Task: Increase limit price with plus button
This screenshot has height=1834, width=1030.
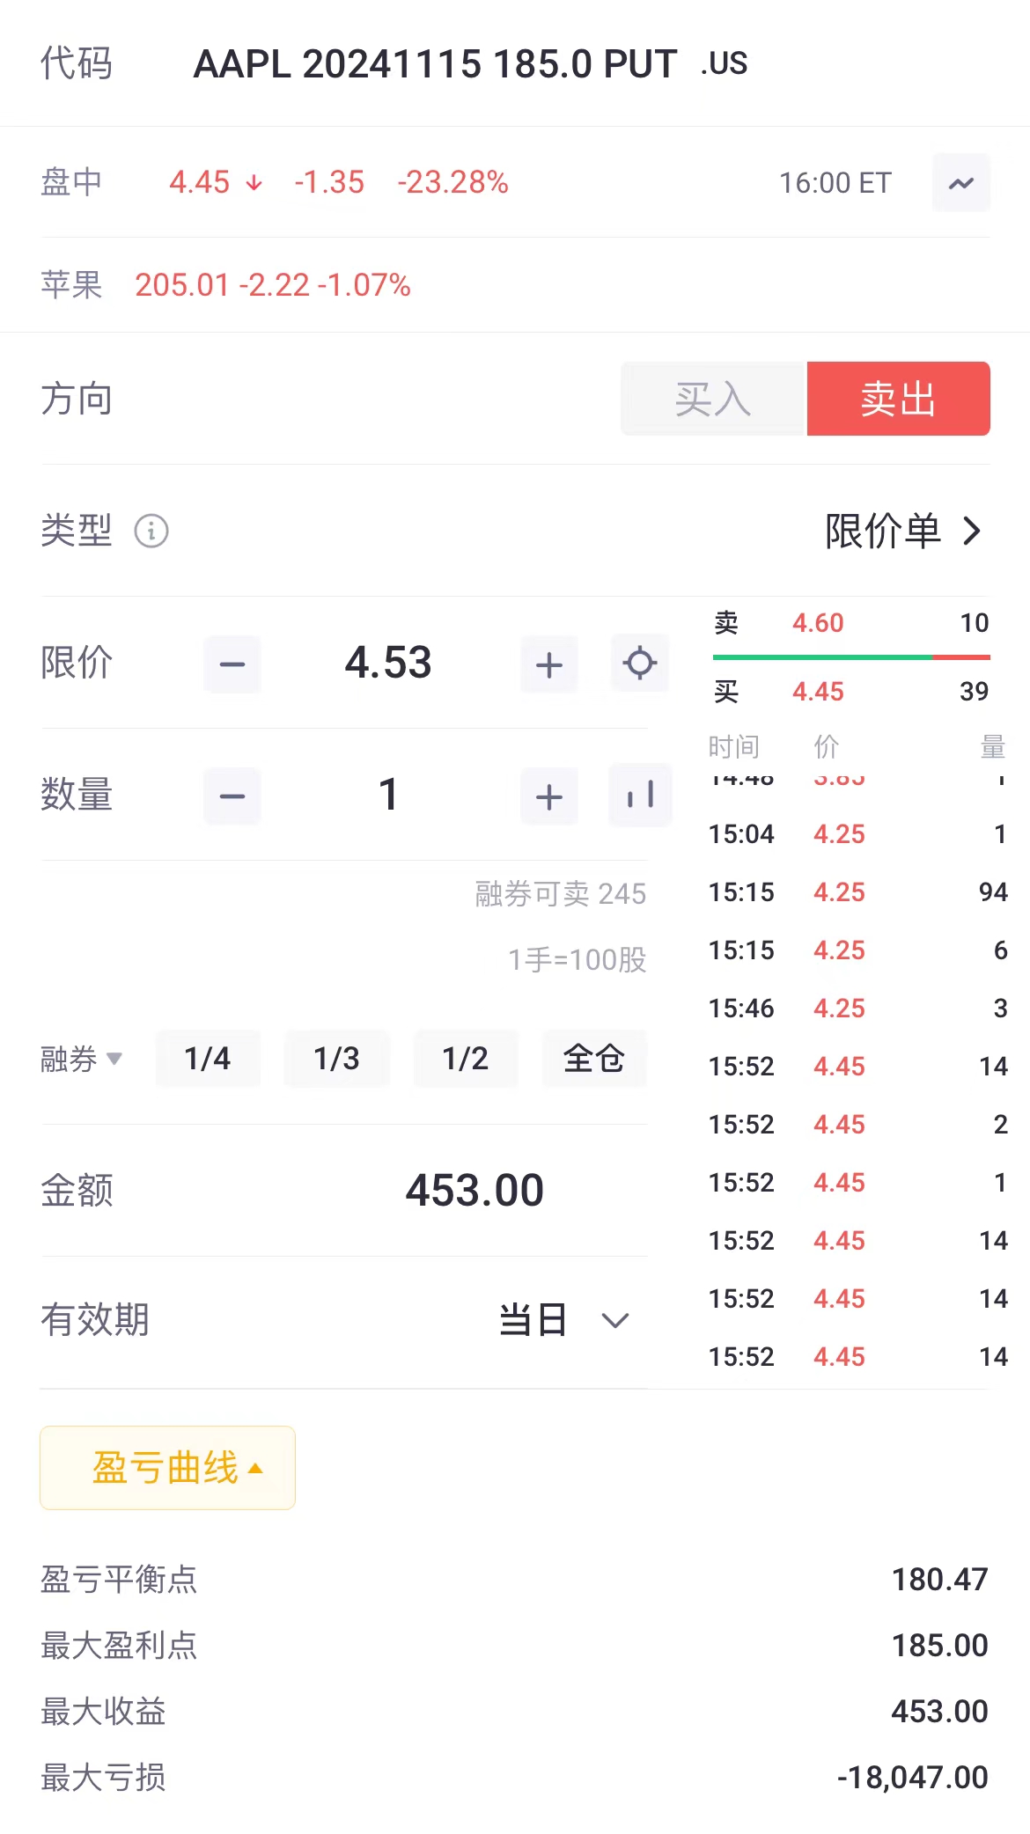Action: click(549, 664)
